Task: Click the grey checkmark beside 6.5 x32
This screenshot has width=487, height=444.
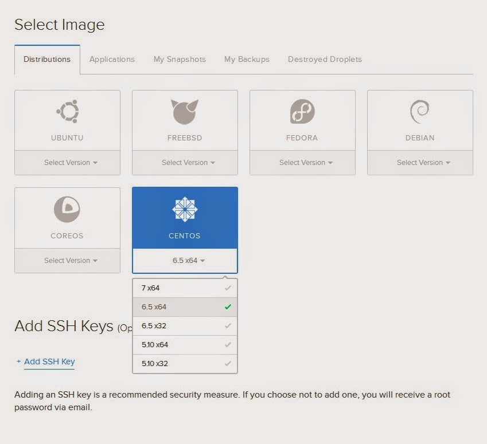Action: [x=228, y=326]
